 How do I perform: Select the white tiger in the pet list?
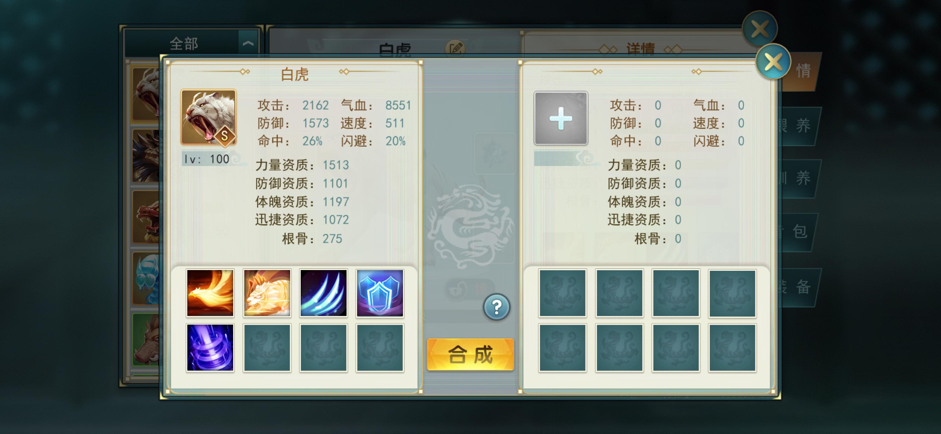point(146,94)
